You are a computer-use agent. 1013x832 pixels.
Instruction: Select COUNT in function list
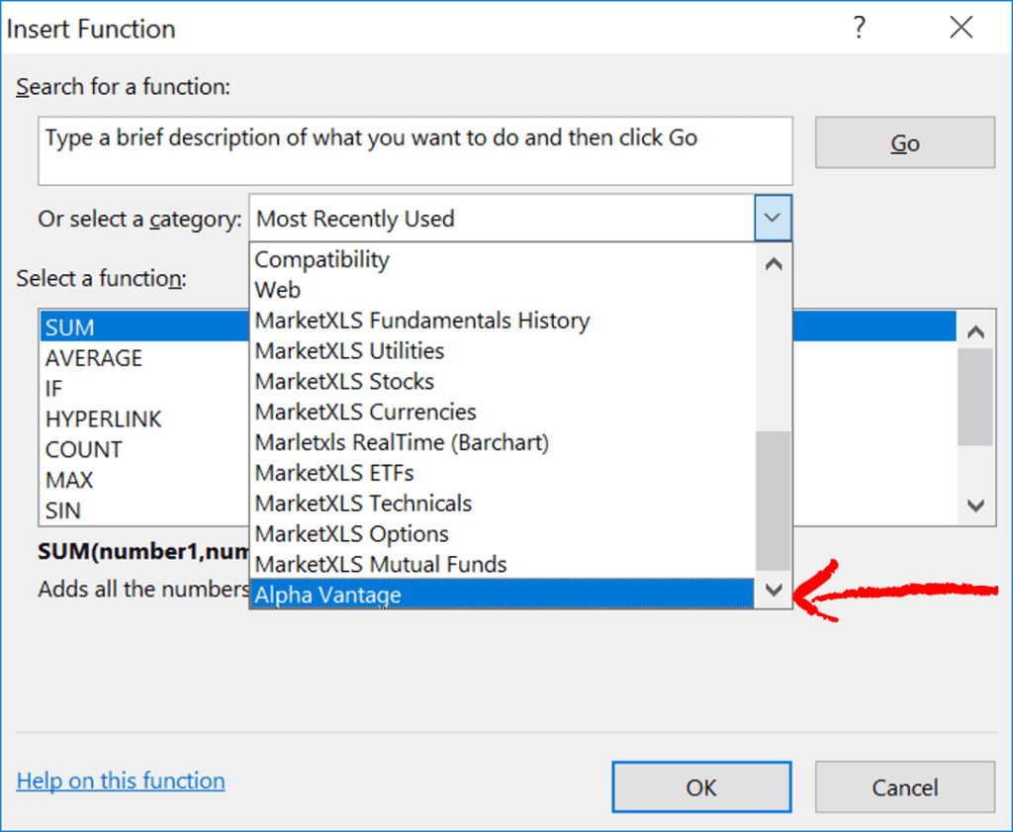144,449
